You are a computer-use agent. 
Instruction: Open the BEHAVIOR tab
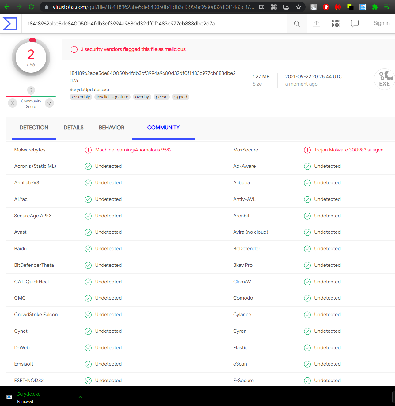(112, 128)
